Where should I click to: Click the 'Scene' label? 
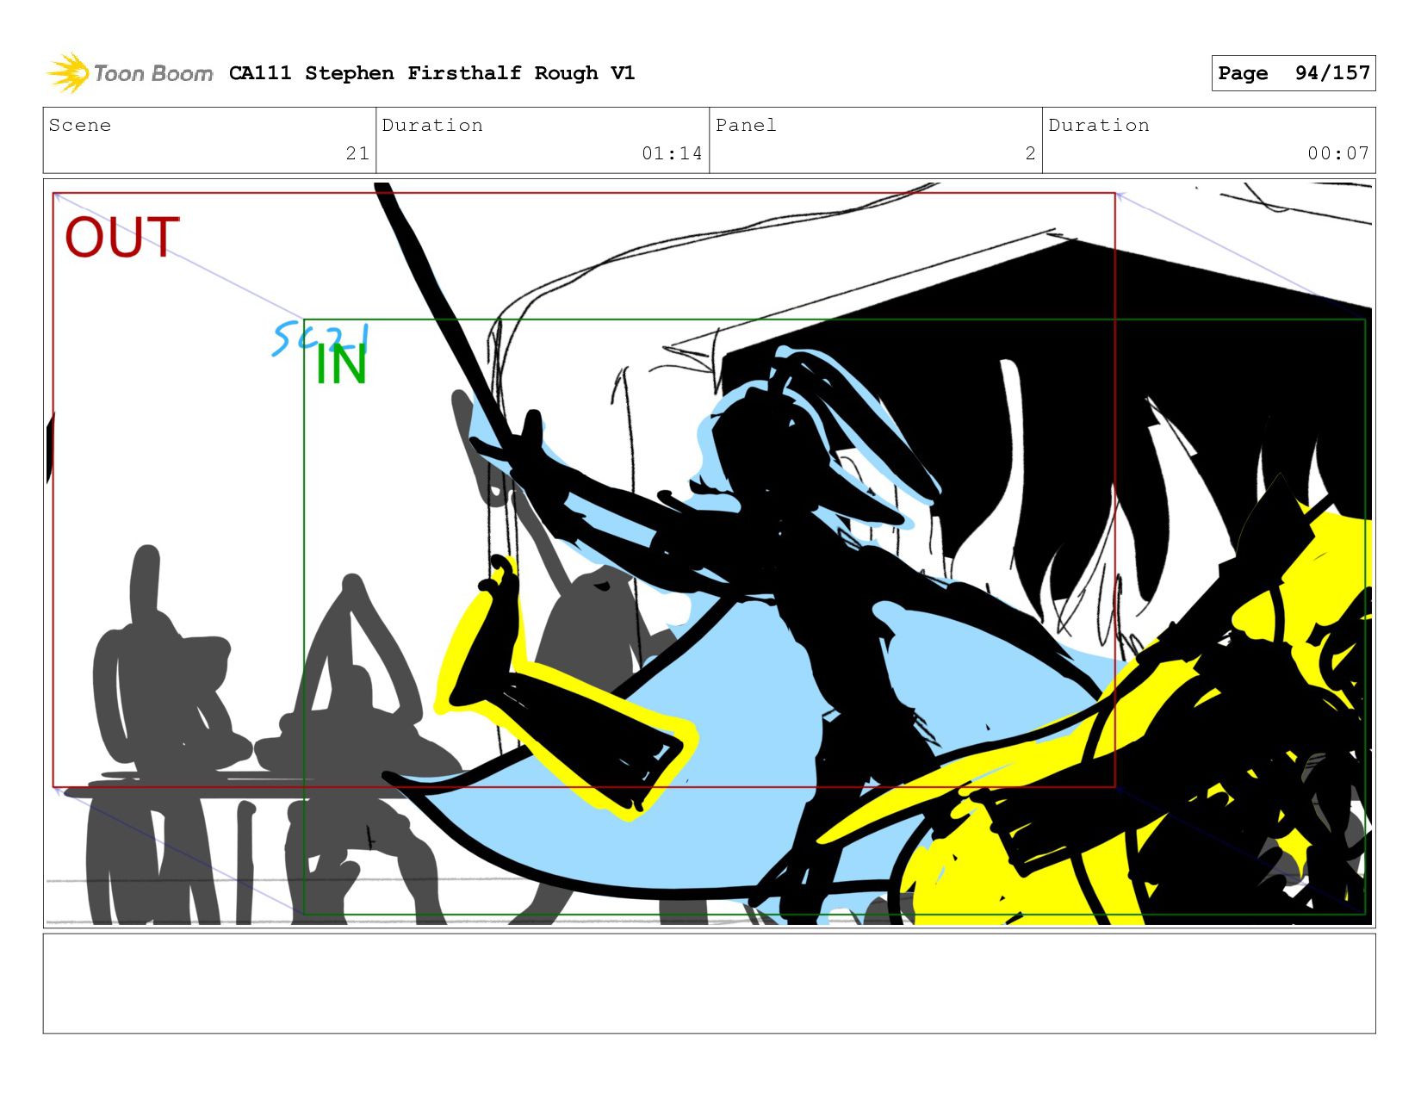80,125
